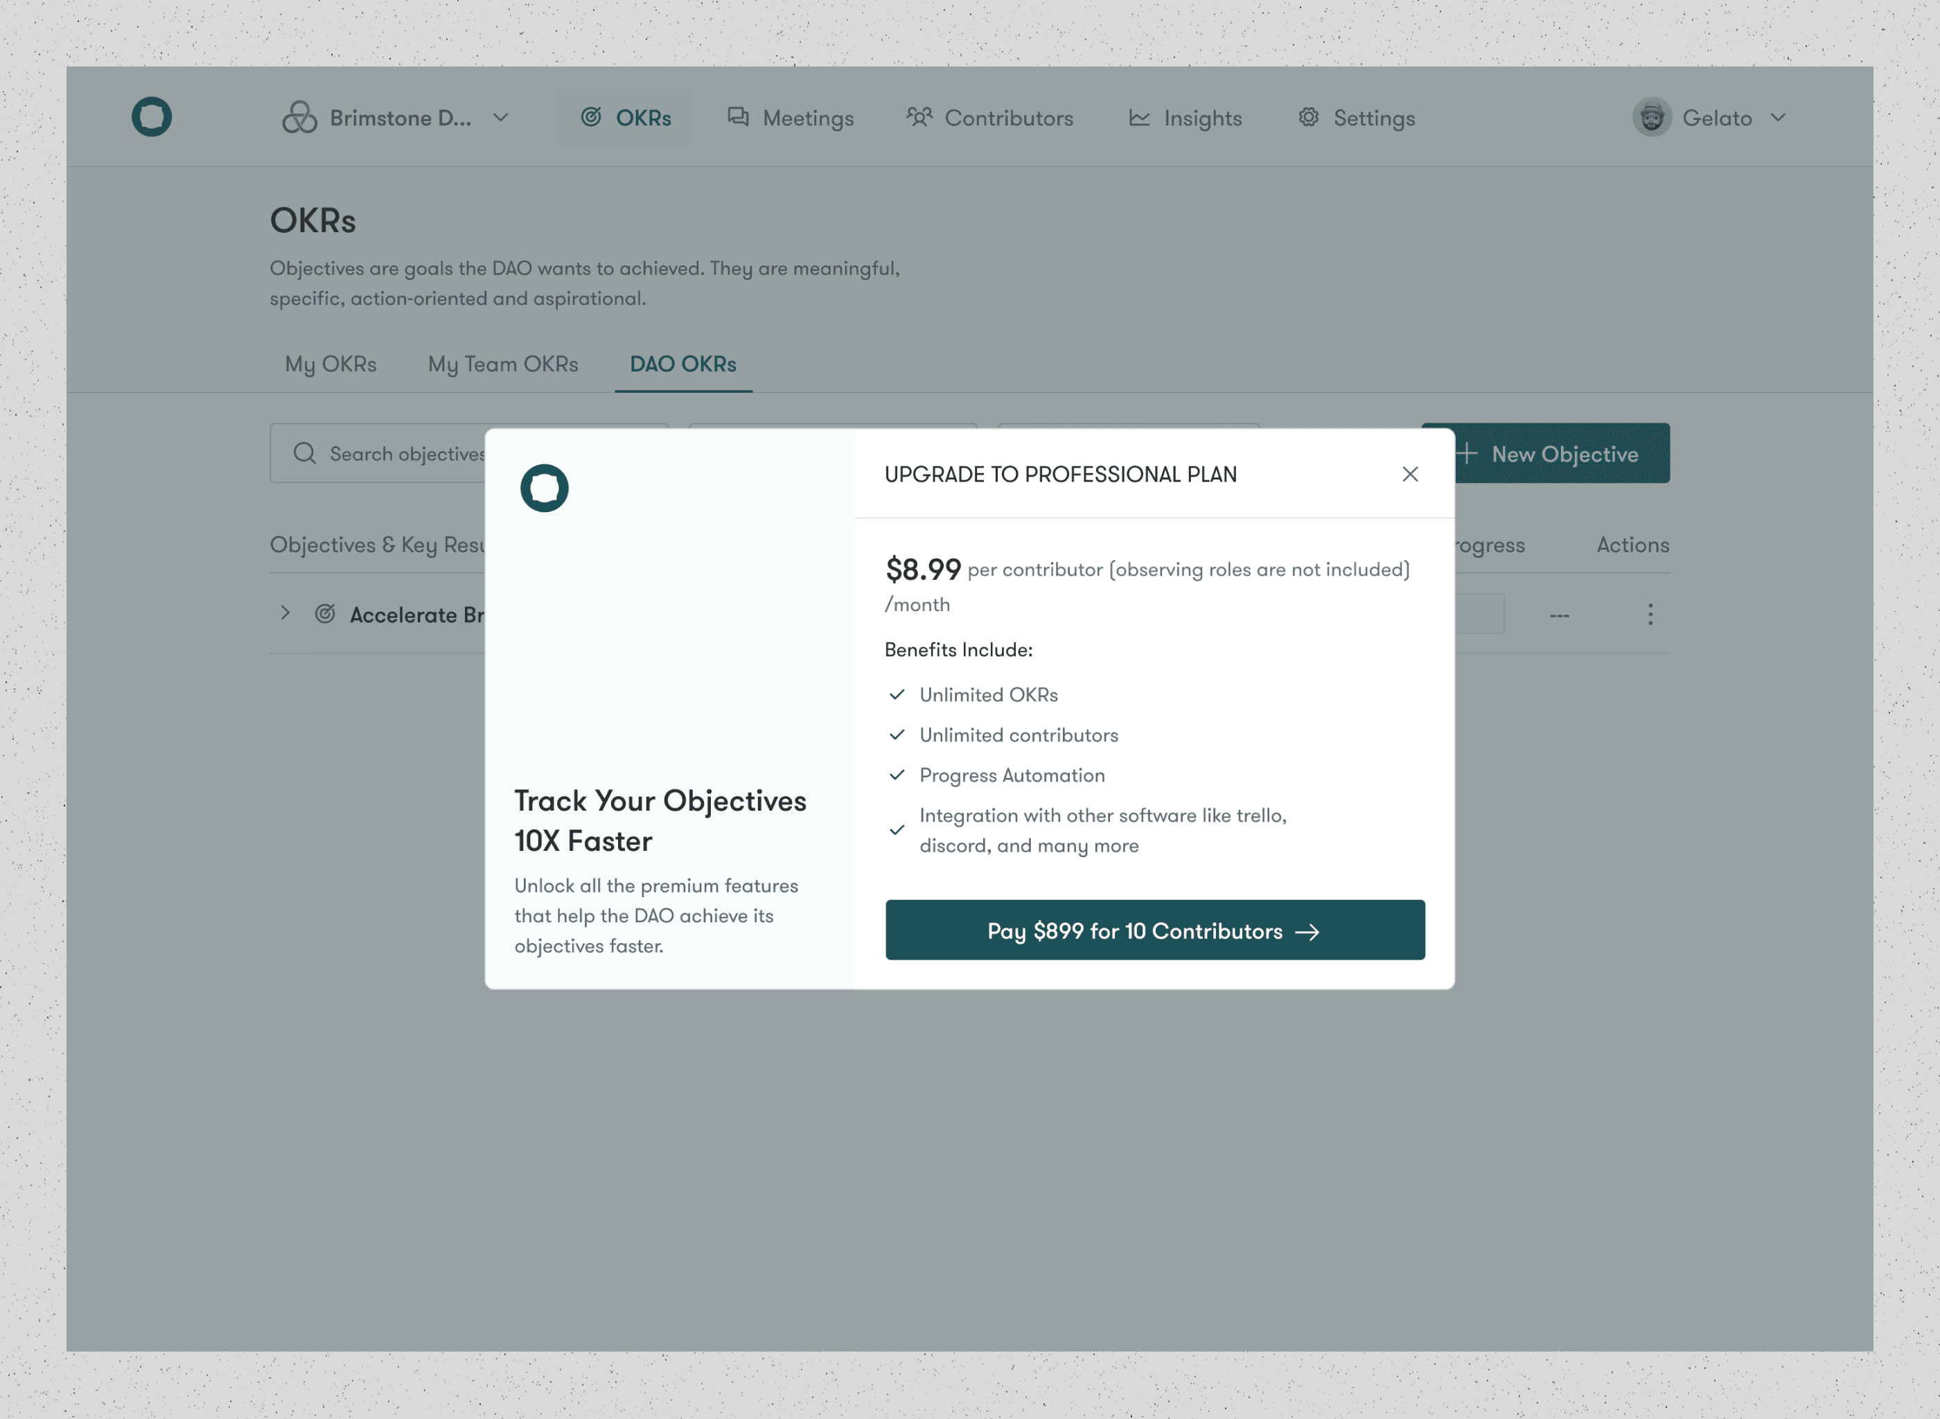Click the Insights chart icon
This screenshot has height=1419, width=1940.
coord(1139,118)
